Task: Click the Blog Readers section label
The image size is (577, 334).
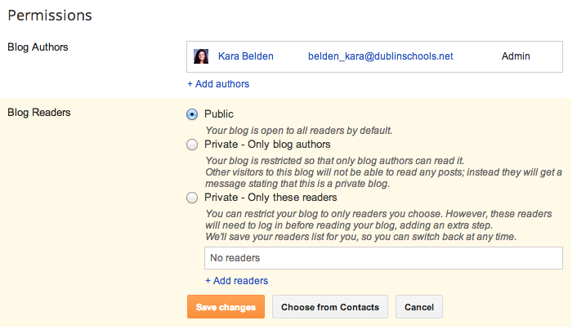Action: pos(39,112)
